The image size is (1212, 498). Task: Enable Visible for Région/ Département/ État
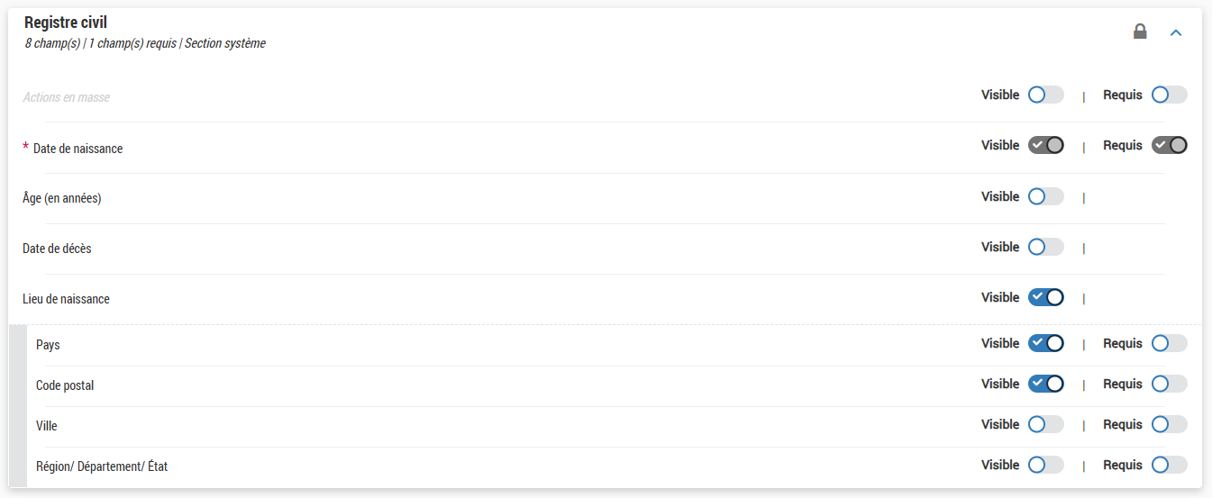coord(1045,465)
